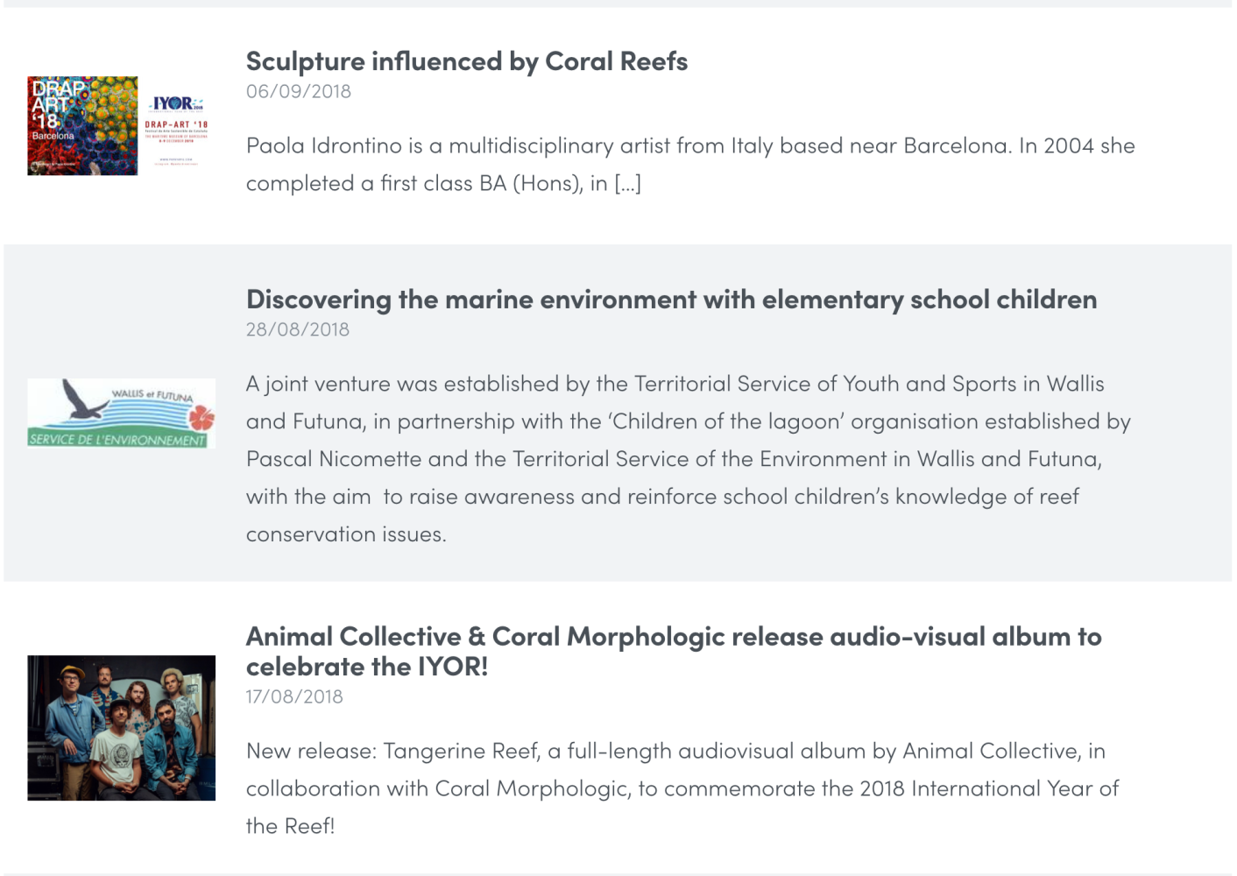Click the red hibiscus flower in the logo
This screenshot has height=876, width=1237.
[201, 415]
